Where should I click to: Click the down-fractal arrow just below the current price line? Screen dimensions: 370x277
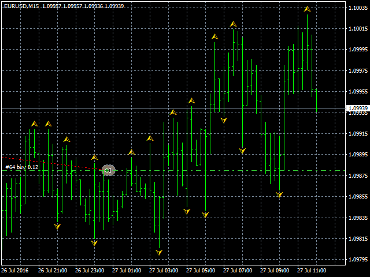click(224, 120)
